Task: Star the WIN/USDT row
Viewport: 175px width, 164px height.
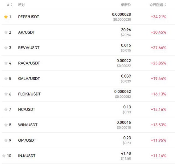Action: pos(6,125)
